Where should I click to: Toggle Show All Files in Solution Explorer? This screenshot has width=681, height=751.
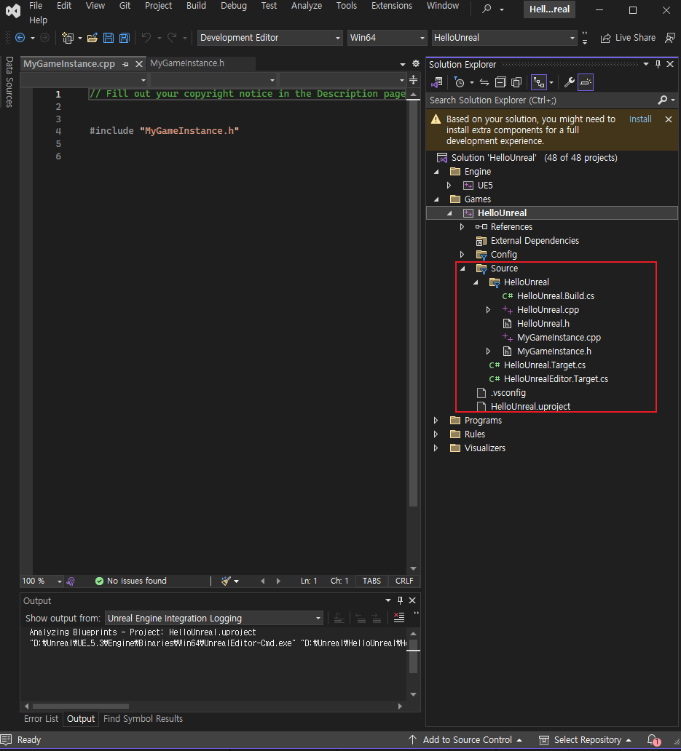tap(516, 82)
